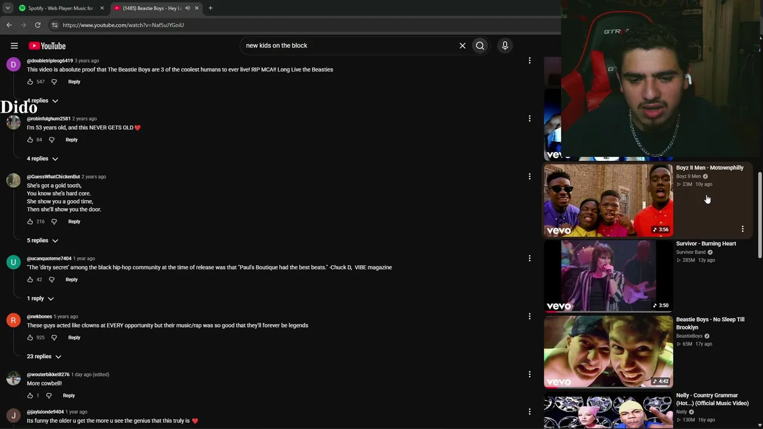Like the doubletripleog6419 comment
The width and height of the screenshot is (763, 429).
(x=30, y=82)
